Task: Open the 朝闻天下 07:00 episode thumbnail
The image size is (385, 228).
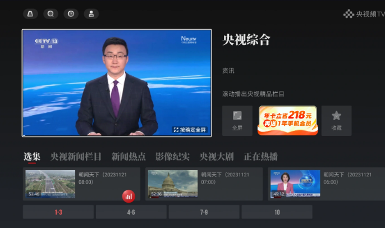Action: click(x=173, y=184)
